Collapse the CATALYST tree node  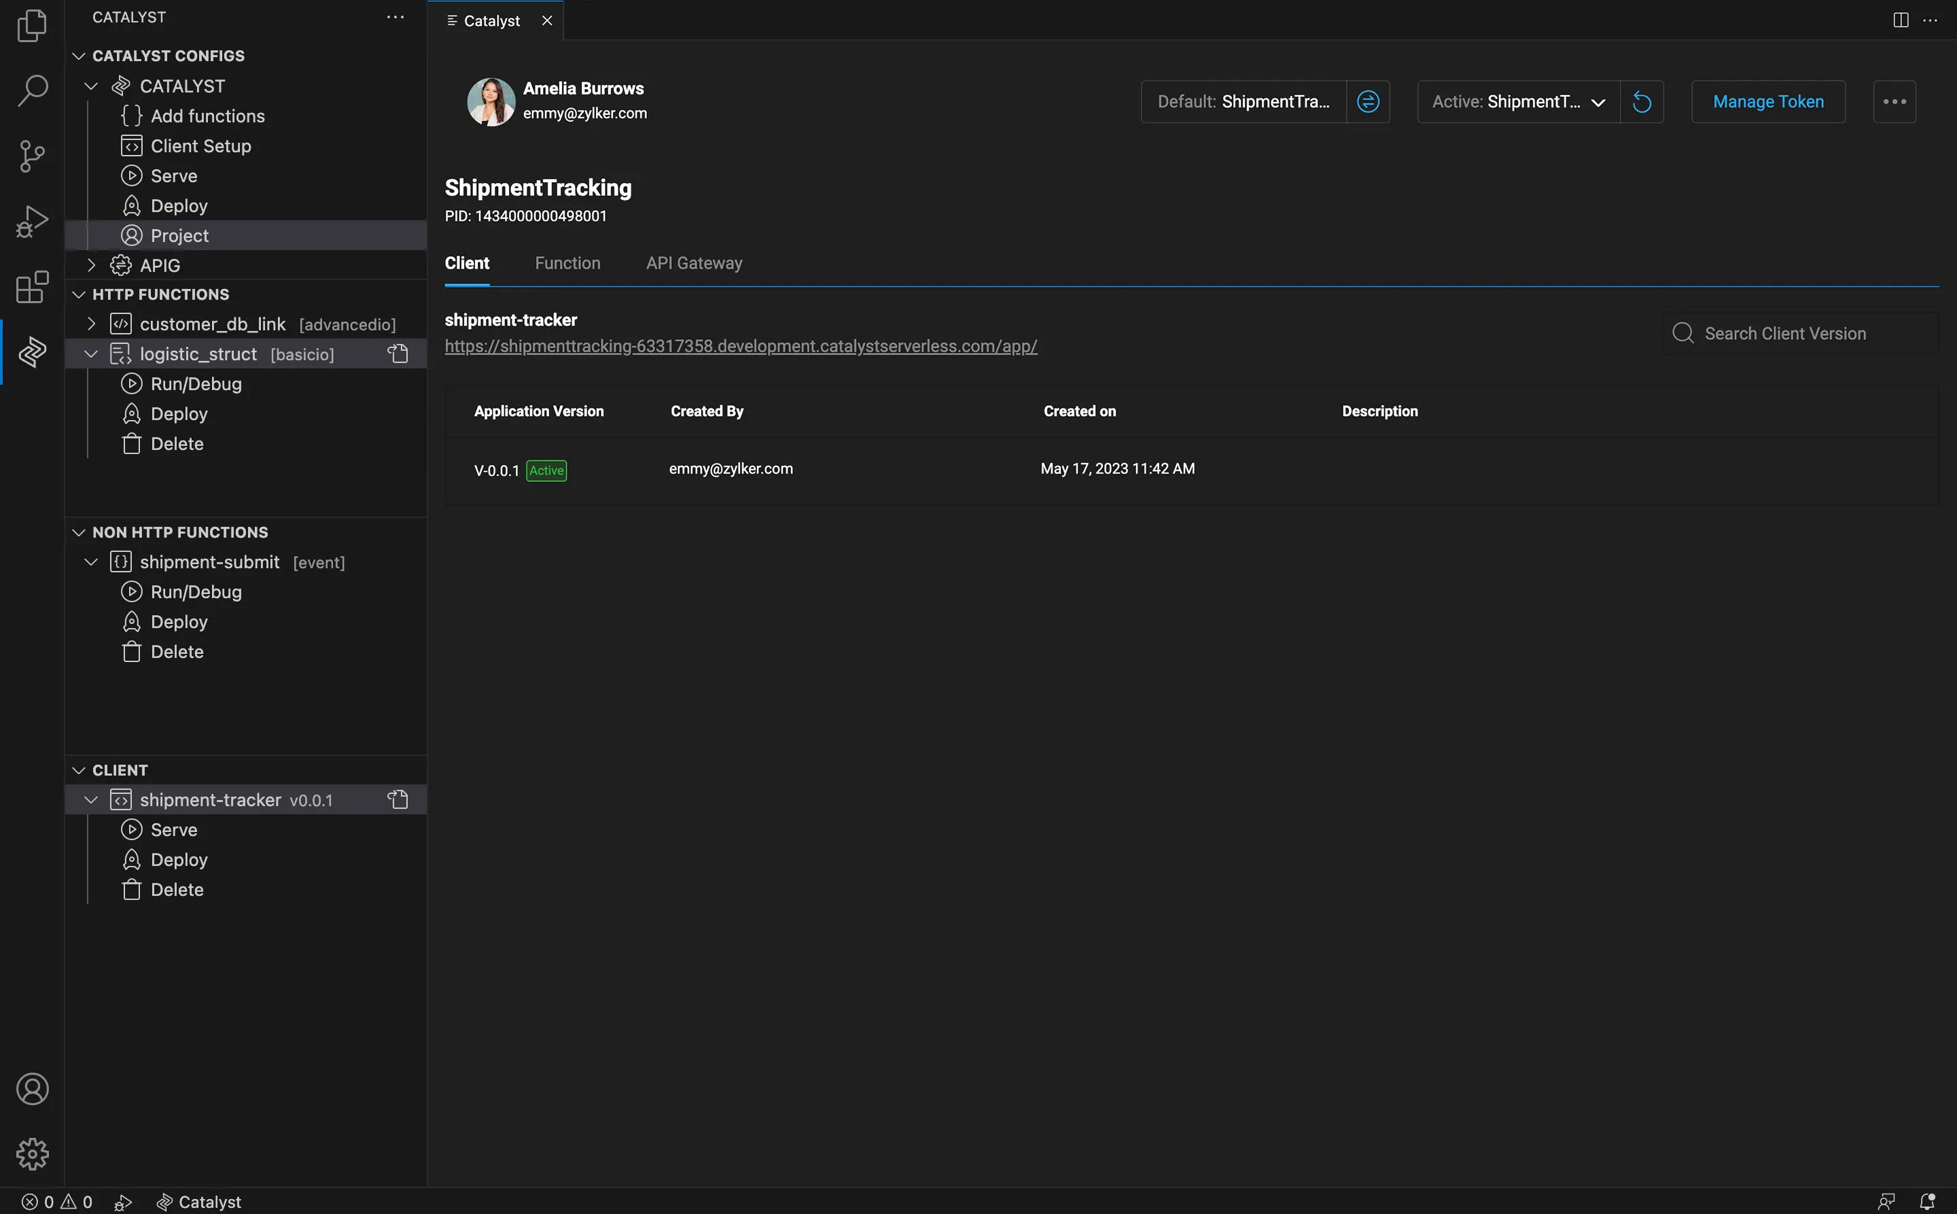(90, 85)
